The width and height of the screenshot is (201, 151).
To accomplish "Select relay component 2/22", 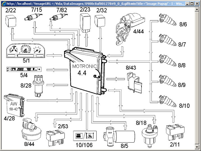I will pyautogui.click(x=11, y=21).
